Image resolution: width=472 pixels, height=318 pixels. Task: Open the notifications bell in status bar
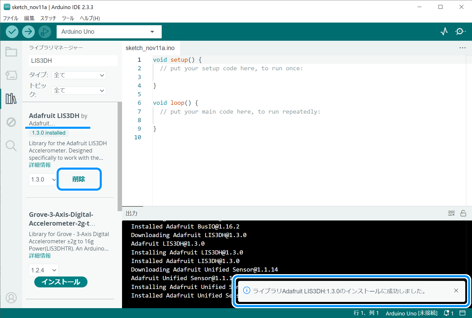(447, 313)
